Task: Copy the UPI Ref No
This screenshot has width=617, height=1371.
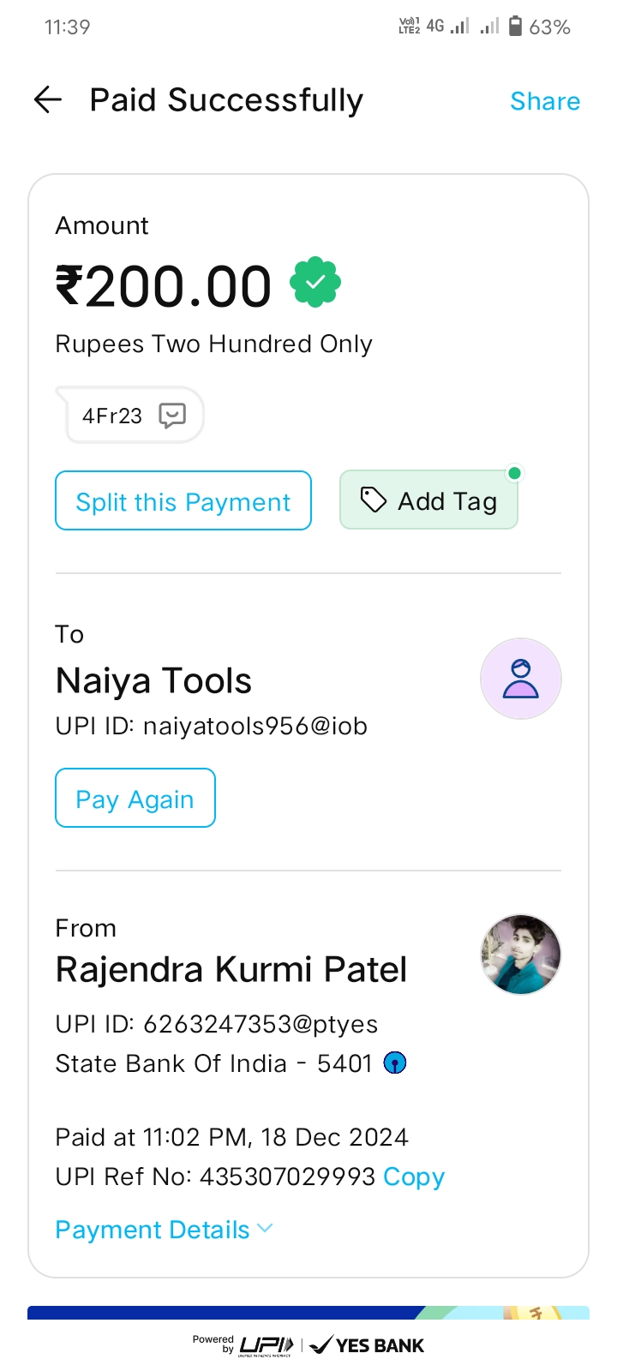Action: pos(414,1176)
